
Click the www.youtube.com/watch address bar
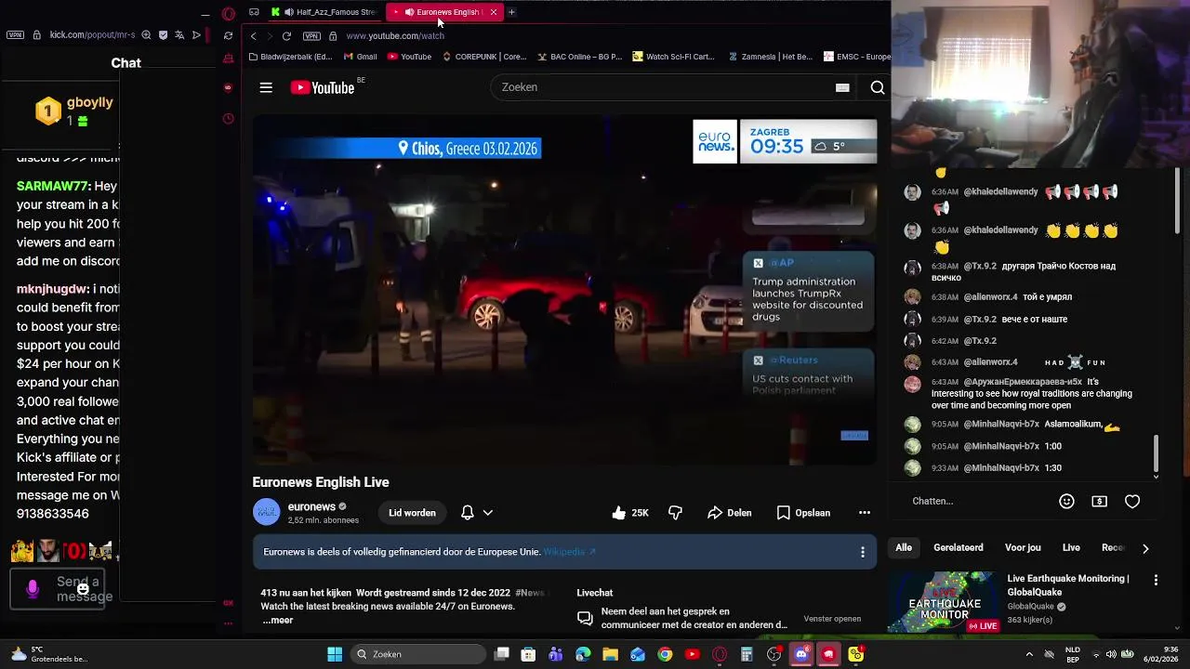pyautogui.click(x=395, y=35)
